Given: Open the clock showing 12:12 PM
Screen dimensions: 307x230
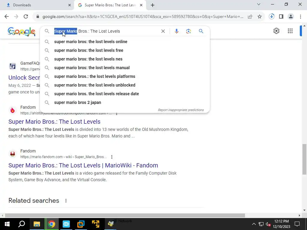Looking at the screenshot, I should [x=282, y=224].
